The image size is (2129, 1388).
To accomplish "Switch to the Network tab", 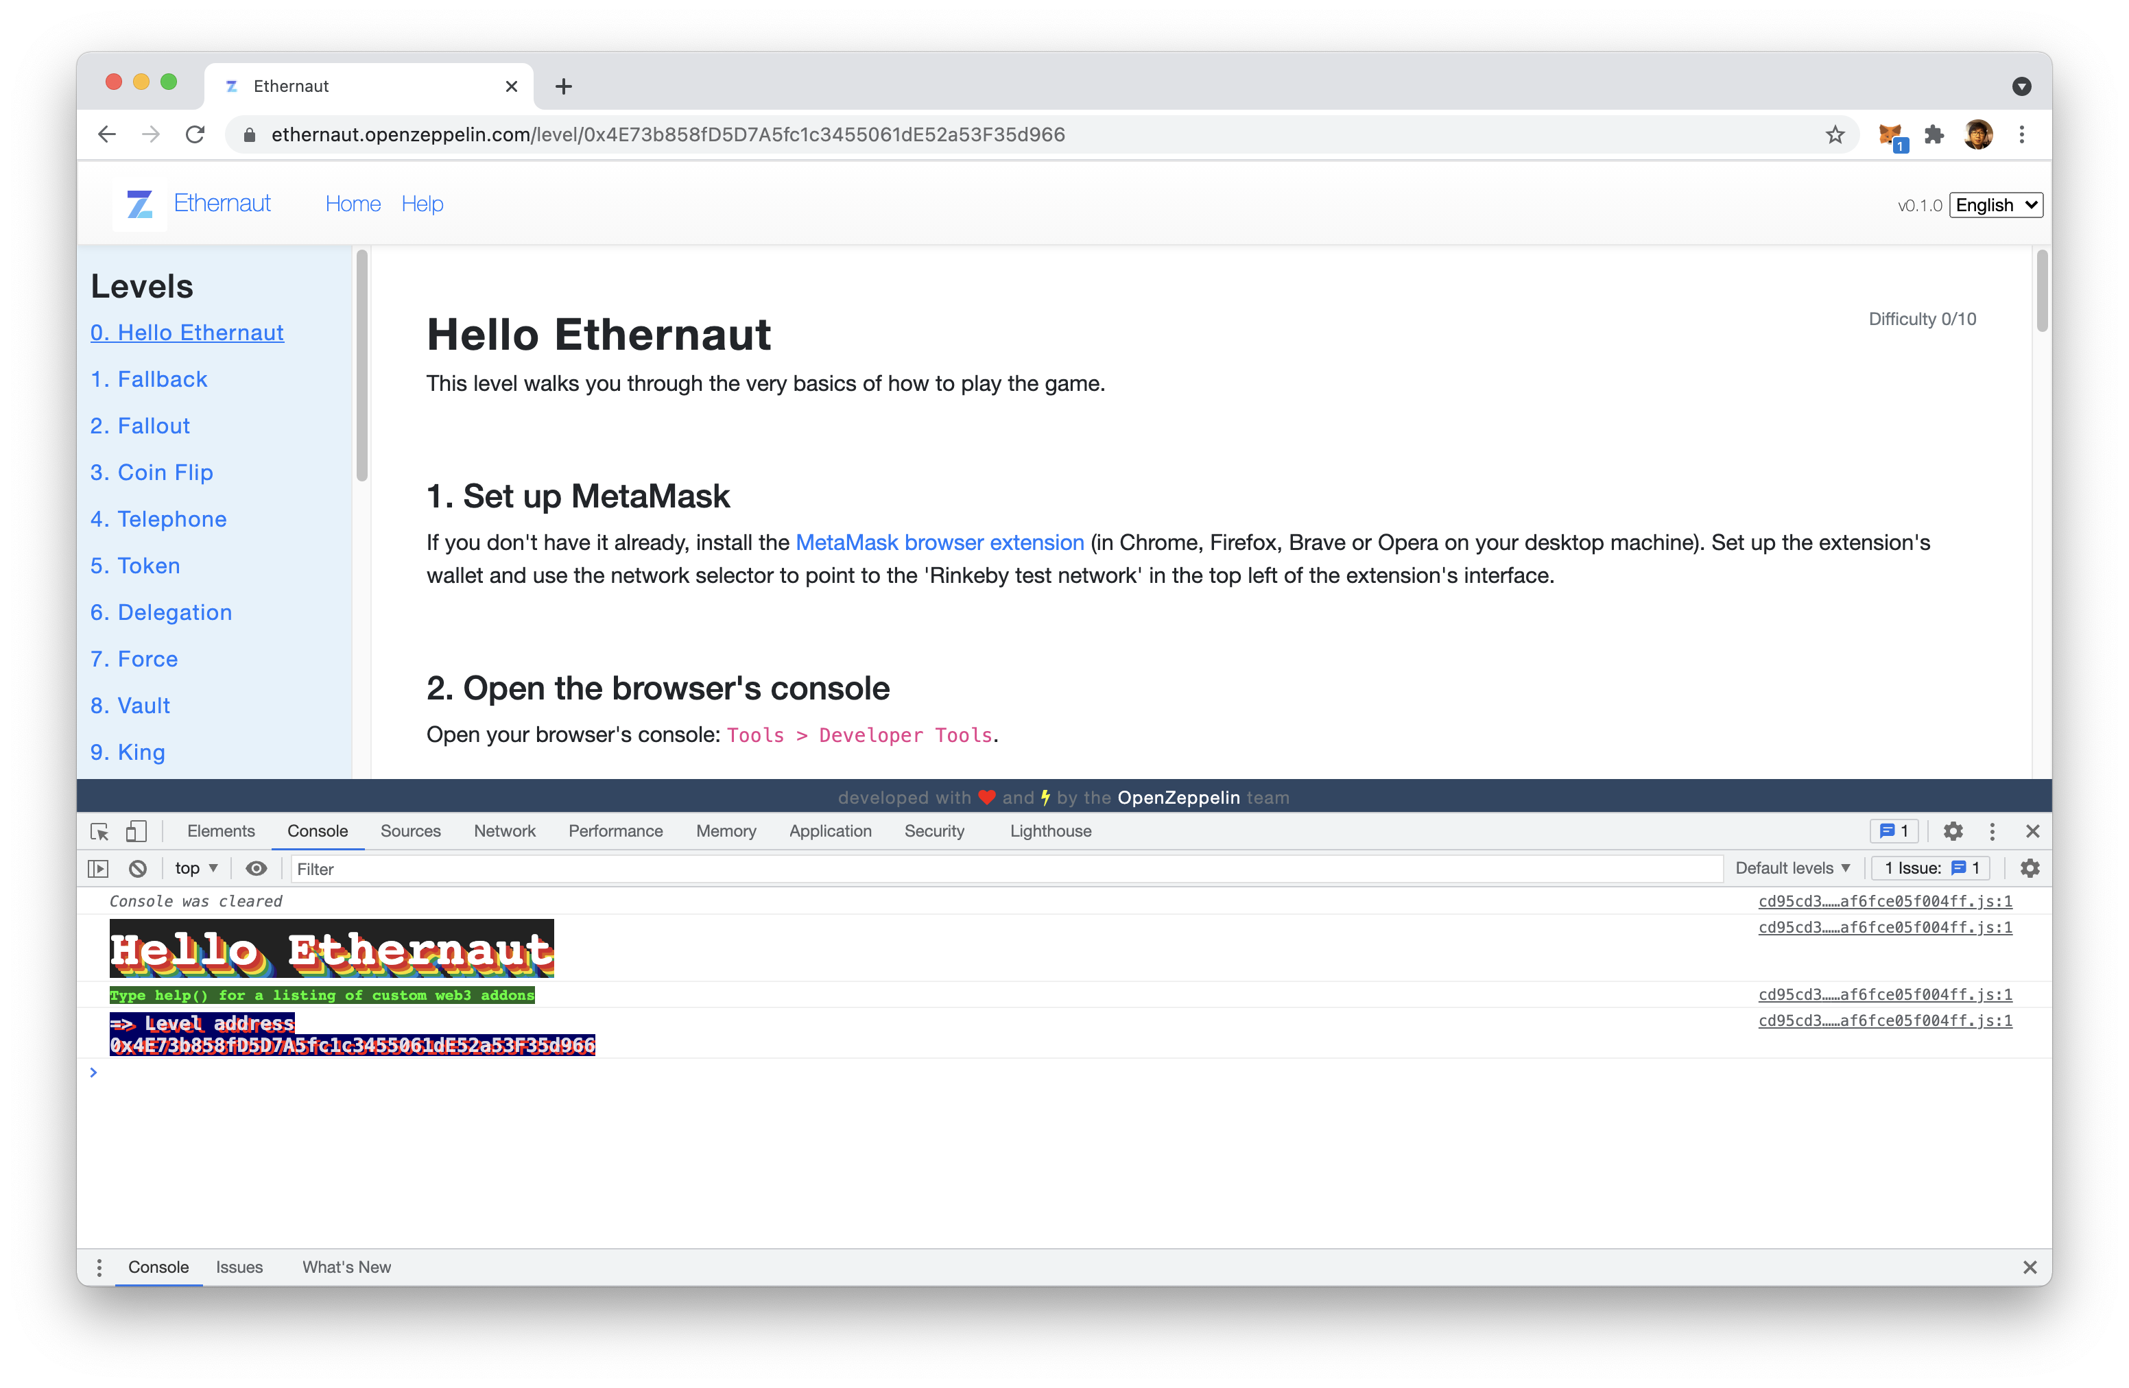I will (x=505, y=831).
